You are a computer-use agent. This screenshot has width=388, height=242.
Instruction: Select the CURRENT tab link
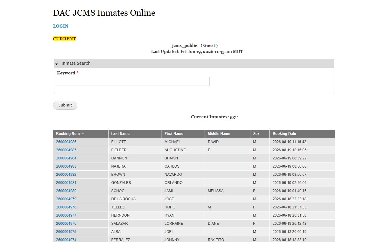64,39
